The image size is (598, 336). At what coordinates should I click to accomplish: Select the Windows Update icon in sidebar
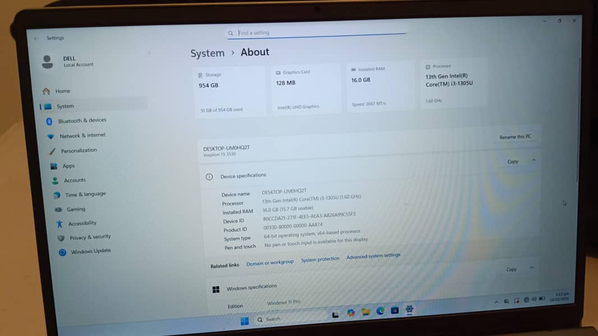[x=62, y=253]
